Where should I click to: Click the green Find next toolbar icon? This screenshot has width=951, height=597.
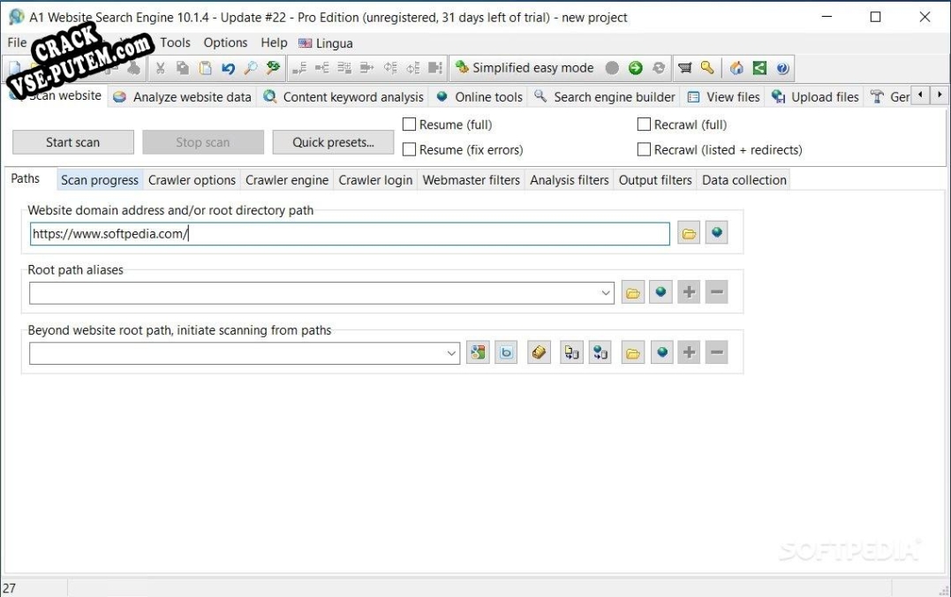(x=273, y=68)
